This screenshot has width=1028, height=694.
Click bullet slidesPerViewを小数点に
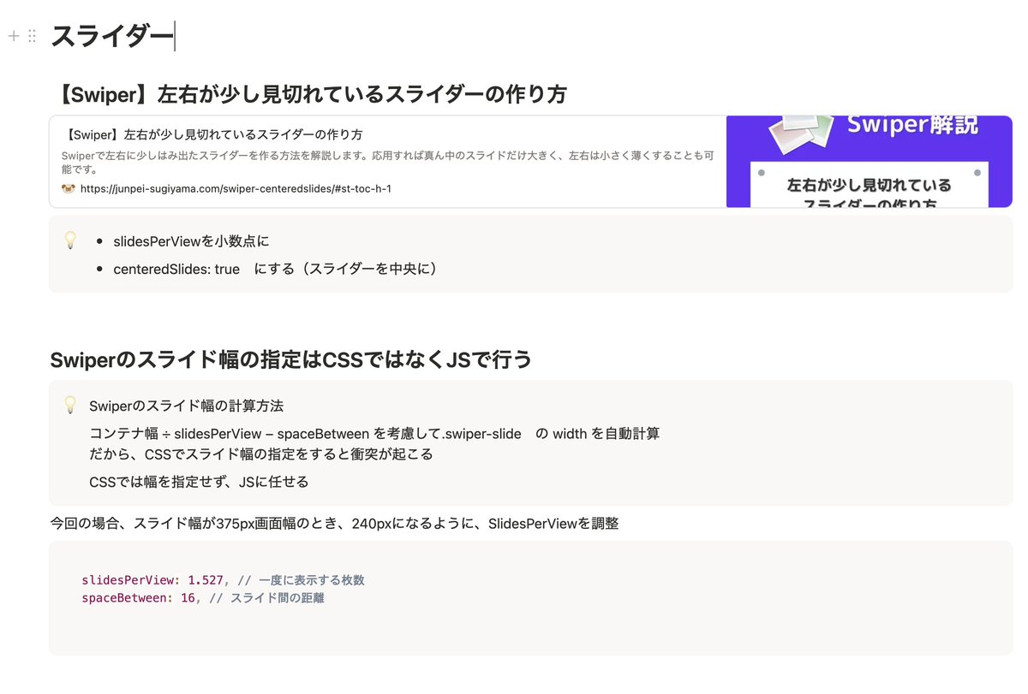click(x=191, y=241)
